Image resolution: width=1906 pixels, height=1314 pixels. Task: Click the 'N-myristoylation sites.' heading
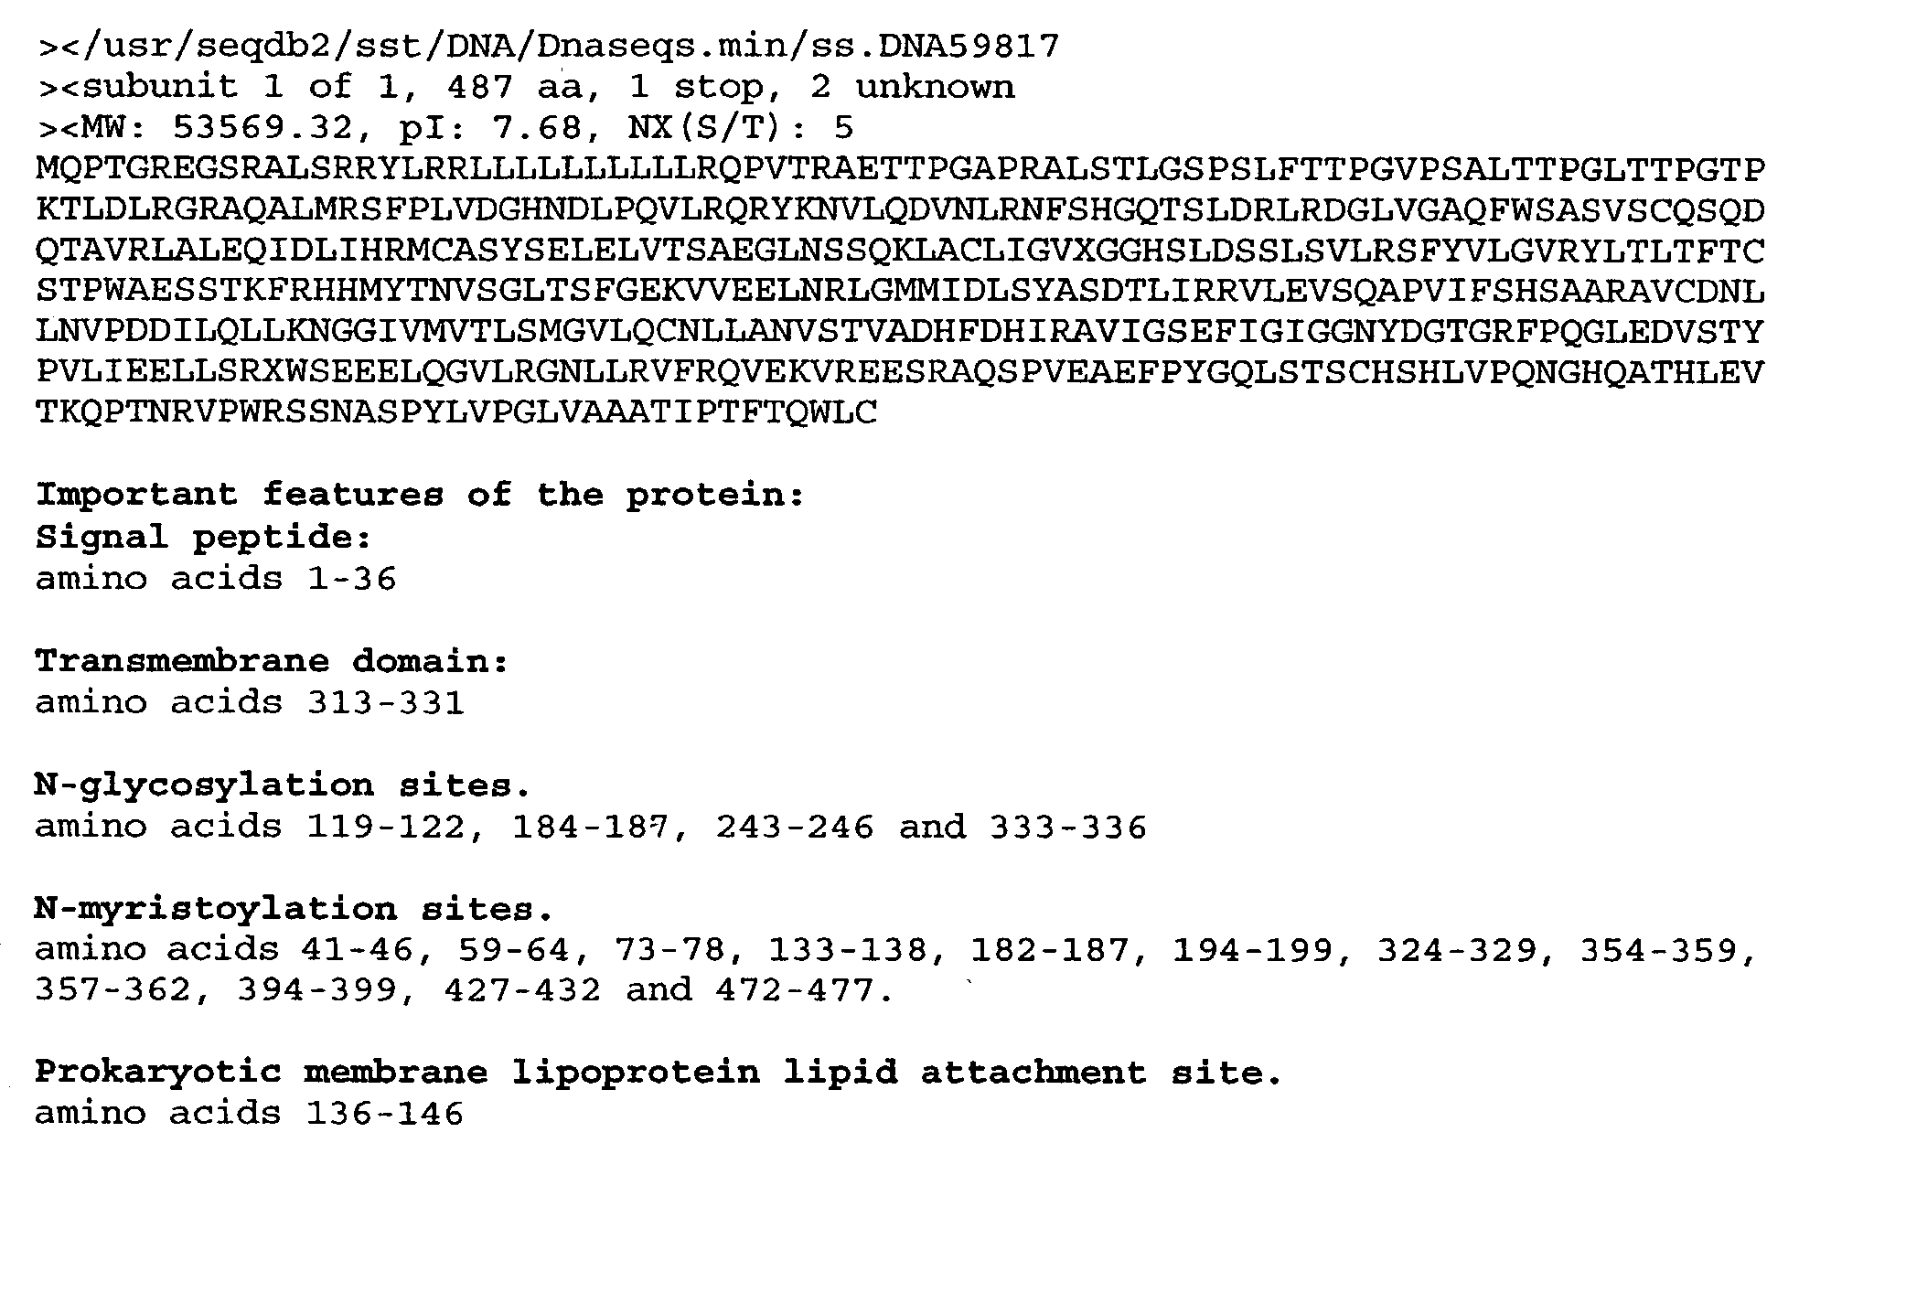294,909
